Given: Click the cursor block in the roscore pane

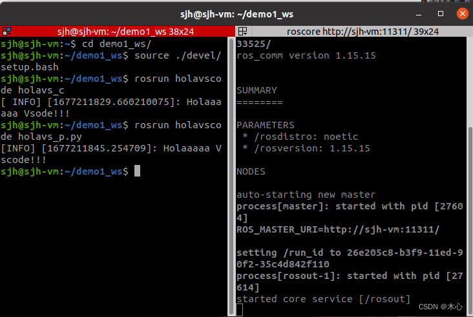Looking at the screenshot, I should tap(240, 310).
